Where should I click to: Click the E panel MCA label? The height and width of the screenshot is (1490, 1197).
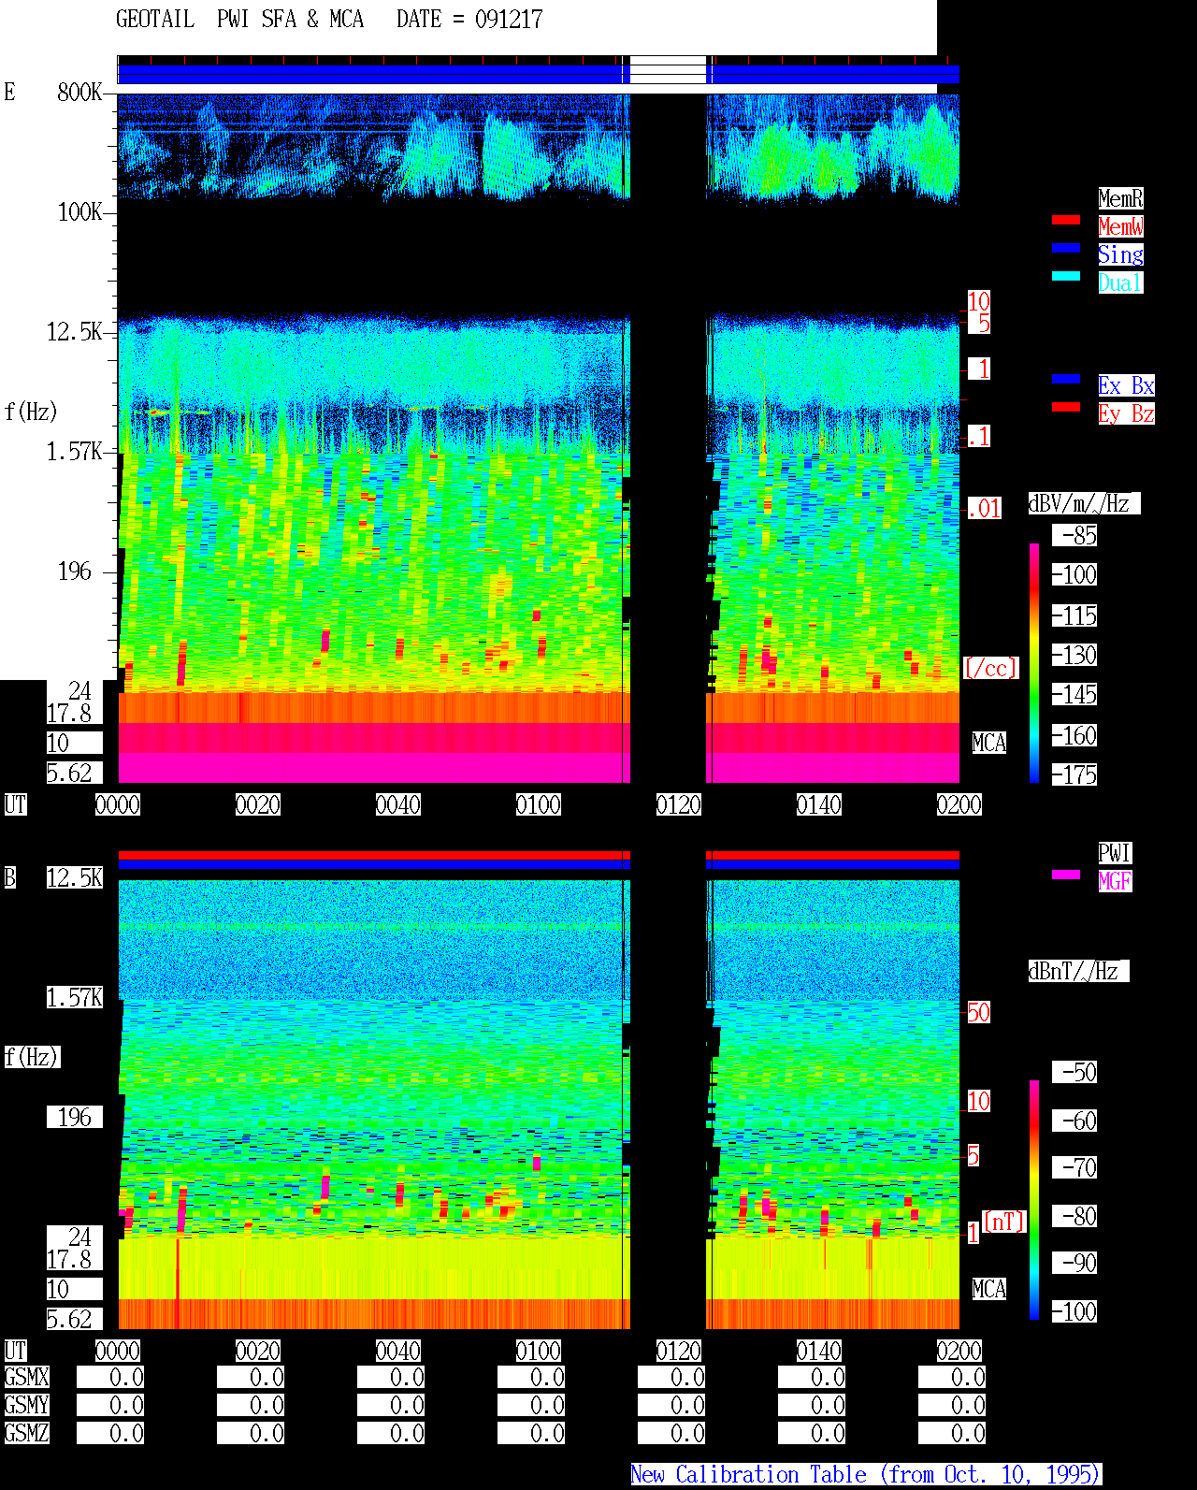tap(989, 743)
